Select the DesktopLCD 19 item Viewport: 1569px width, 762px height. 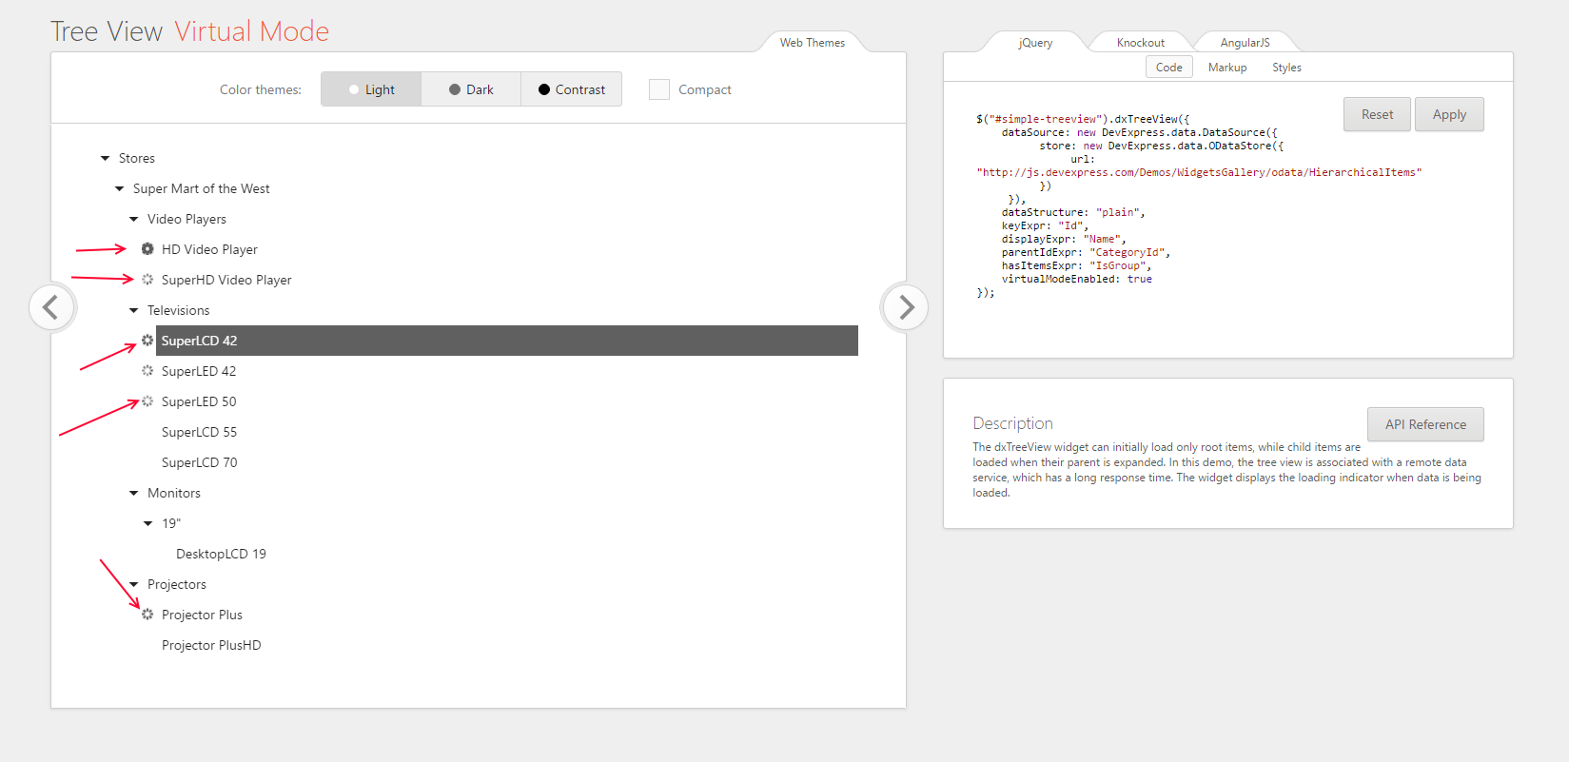pos(221,554)
